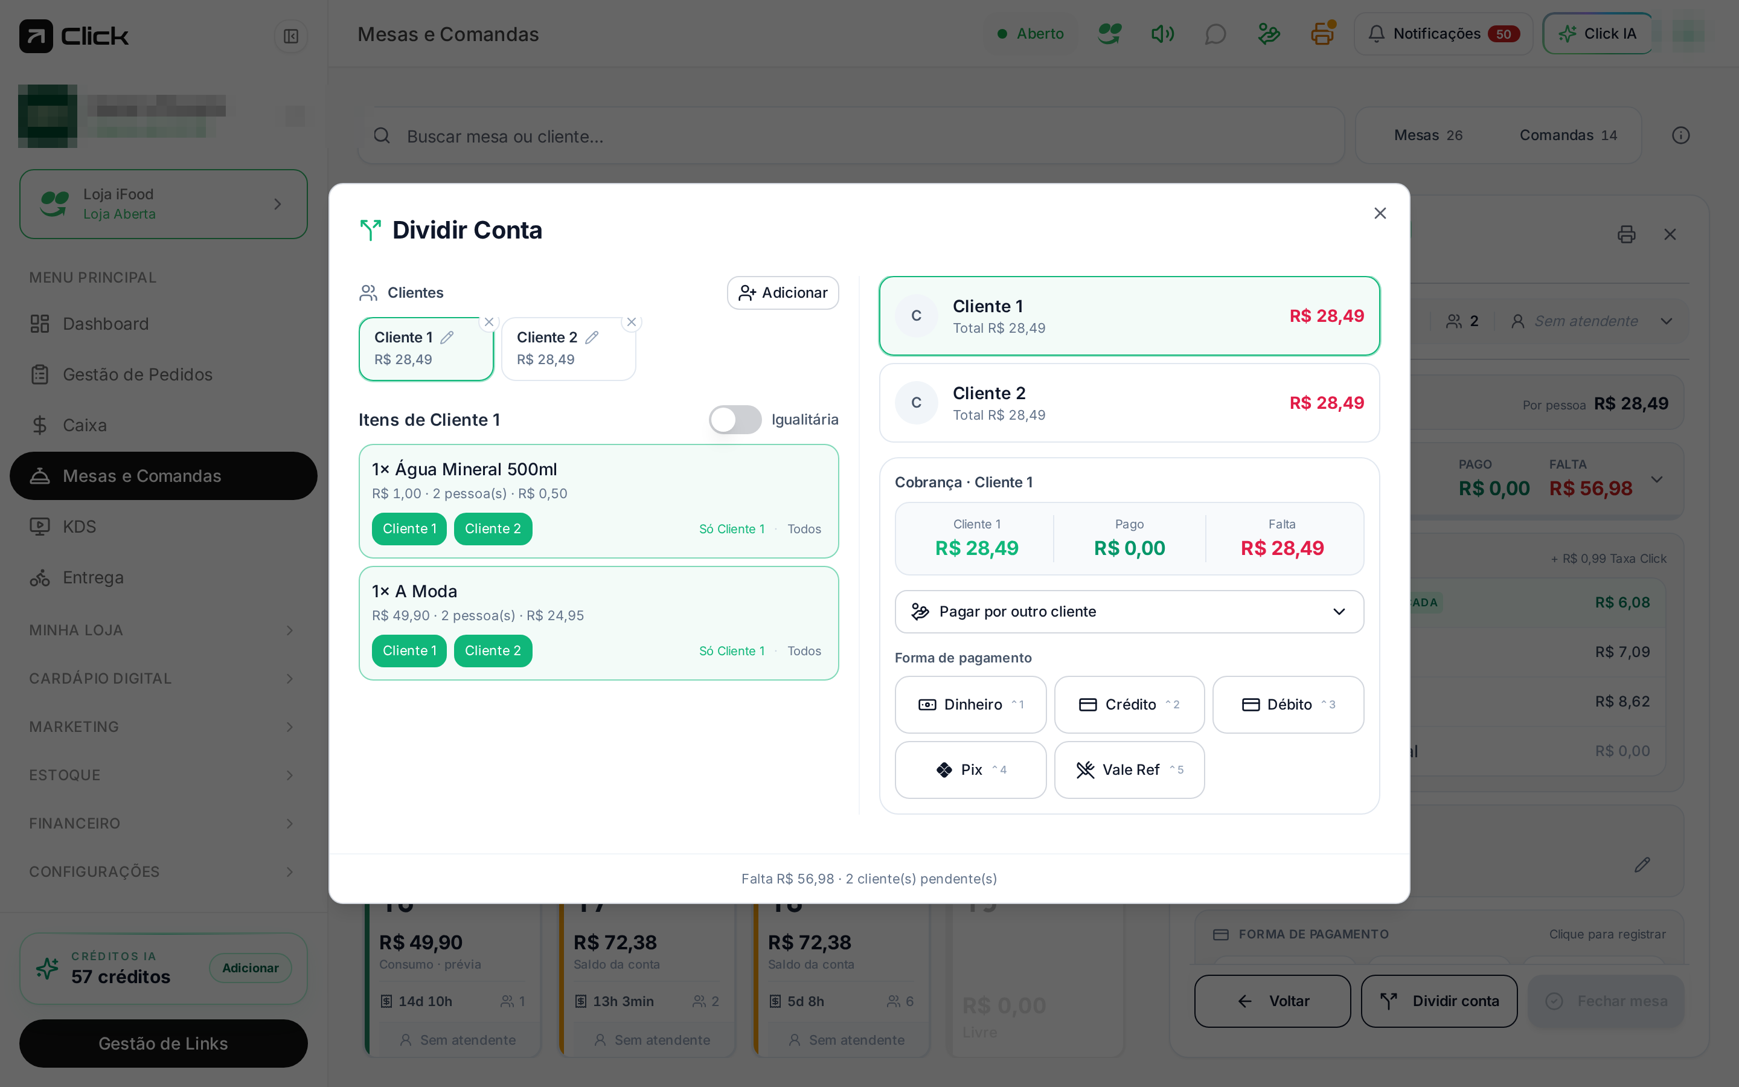The height and width of the screenshot is (1087, 1739).
Task: Assign Água Mineral to Só Cliente 1
Action: click(732, 529)
